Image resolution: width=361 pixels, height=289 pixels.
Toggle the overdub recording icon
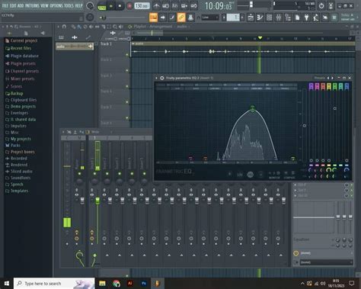coord(184,5)
